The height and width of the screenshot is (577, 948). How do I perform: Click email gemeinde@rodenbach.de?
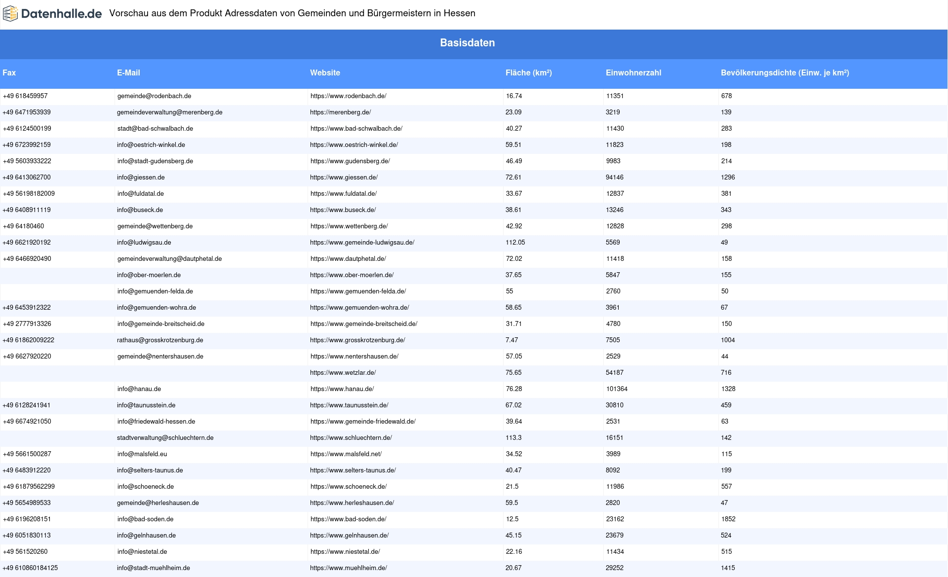155,96
